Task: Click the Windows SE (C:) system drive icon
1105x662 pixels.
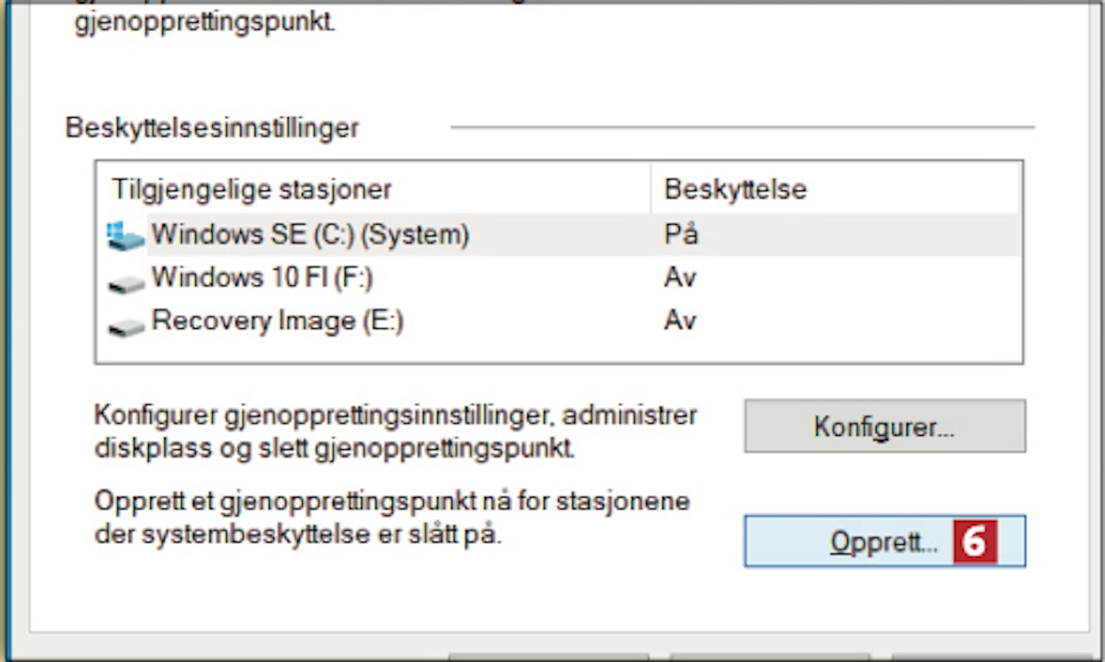Action: coord(125,237)
